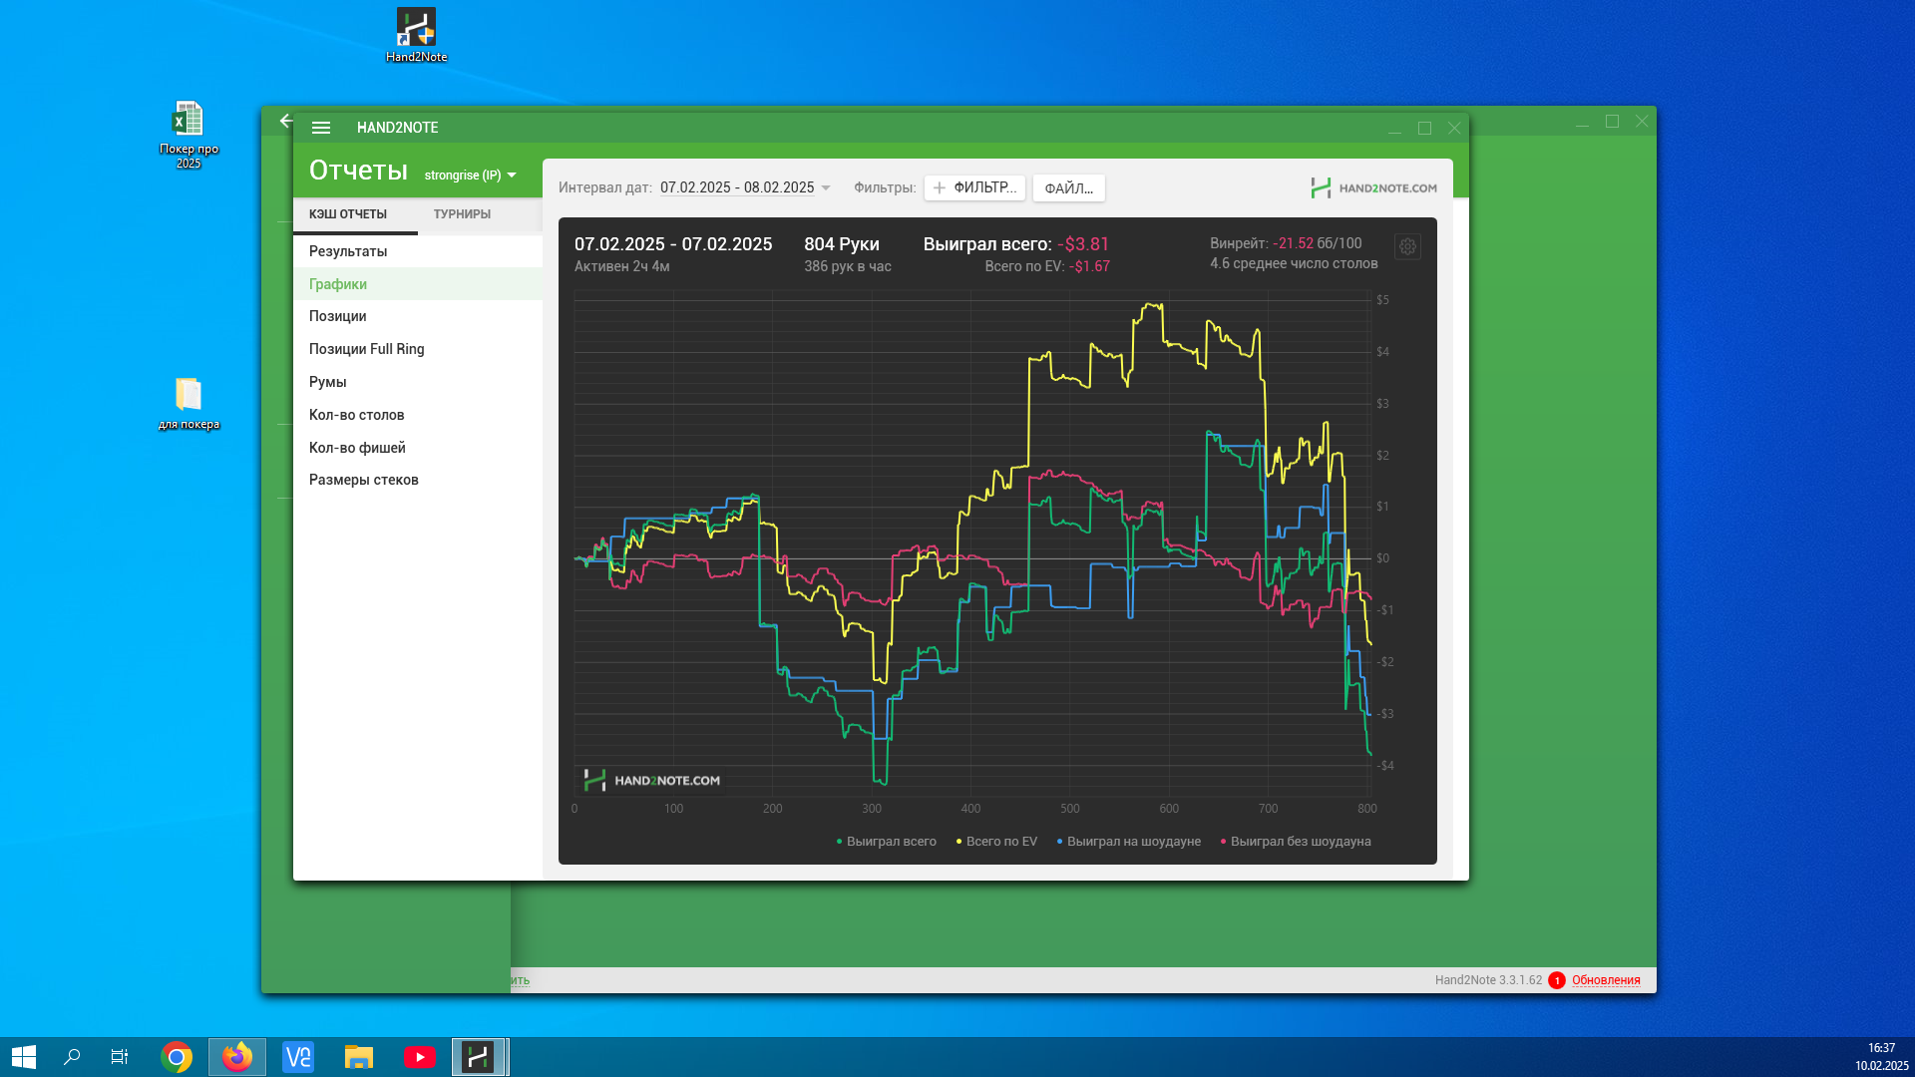1915x1077 pixels.
Task: Toggle 'Выиграл на шоудауне' legend series
Action: (x=1129, y=842)
